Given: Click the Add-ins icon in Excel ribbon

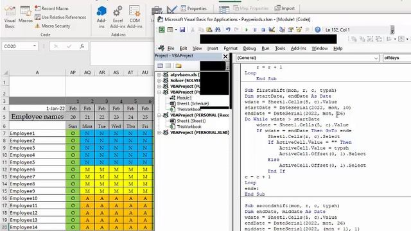Looking at the screenshot, I should [x=101, y=17].
